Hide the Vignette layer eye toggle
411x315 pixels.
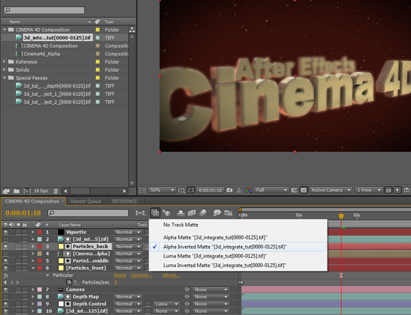(x=5, y=232)
